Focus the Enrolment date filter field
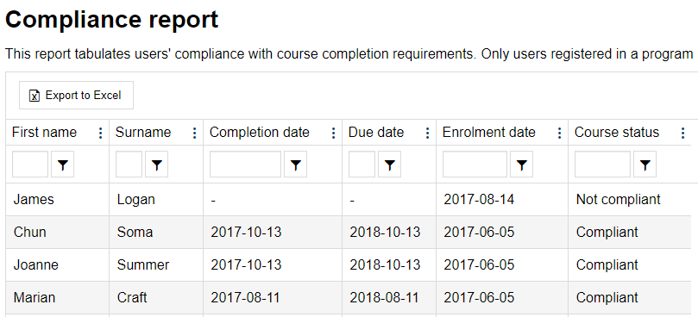698x317 pixels. pos(475,165)
